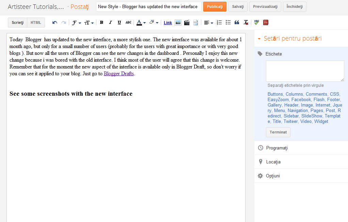Click the post title input field

pyautogui.click(x=149, y=7)
